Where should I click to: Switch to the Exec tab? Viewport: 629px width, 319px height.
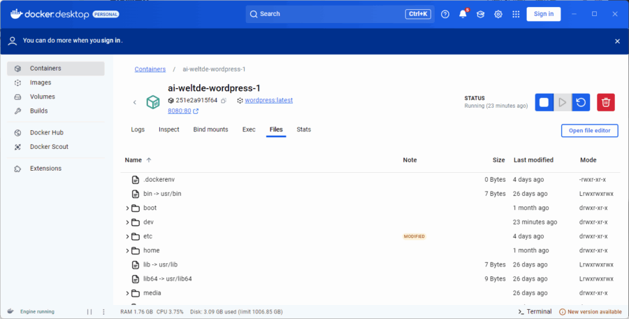pyautogui.click(x=249, y=129)
